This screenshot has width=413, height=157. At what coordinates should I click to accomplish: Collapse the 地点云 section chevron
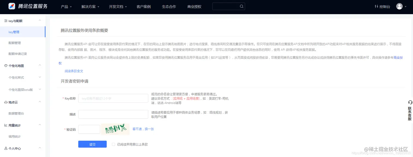(40, 102)
